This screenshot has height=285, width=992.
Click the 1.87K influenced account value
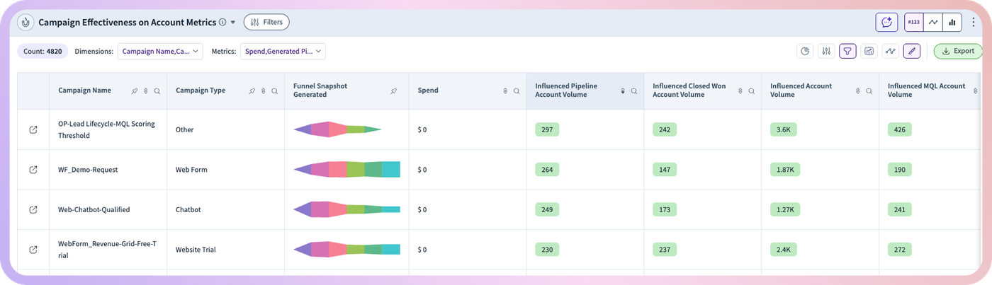pyautogui.click(x=786, y=170)
